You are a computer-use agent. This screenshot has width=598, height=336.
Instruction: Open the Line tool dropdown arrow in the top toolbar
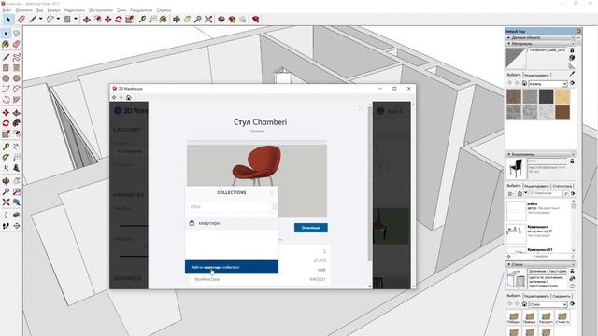[x=40, y=19]
